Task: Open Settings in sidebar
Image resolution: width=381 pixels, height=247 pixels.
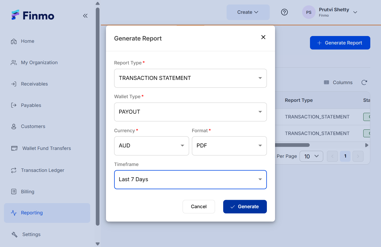Action: click(31, 234)
